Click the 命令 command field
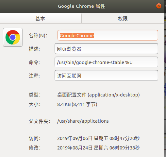 [x=106, y=62]
